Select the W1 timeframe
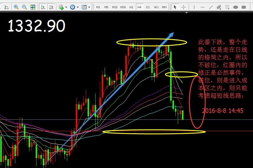 tap(156, 7)
